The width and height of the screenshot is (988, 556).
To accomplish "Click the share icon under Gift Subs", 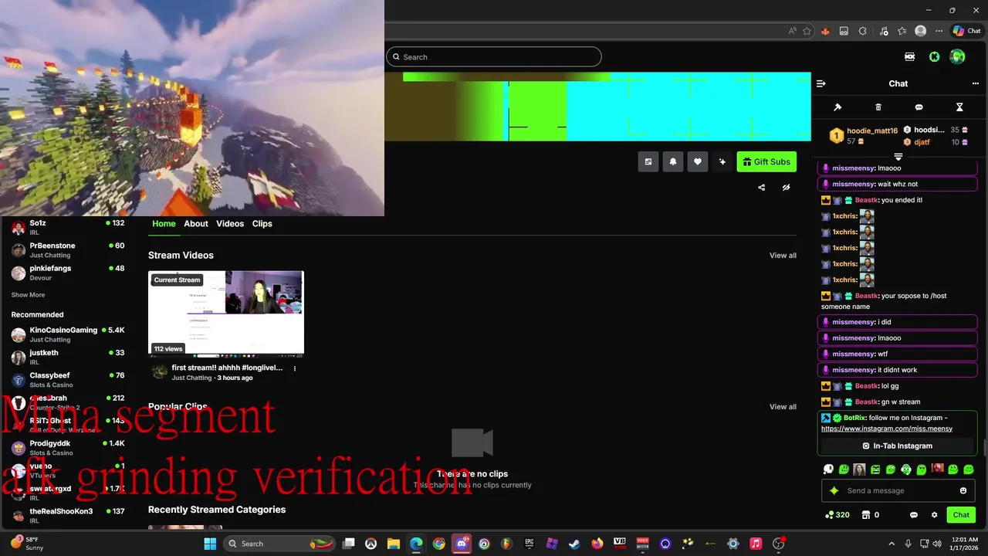I will (762, 187).
